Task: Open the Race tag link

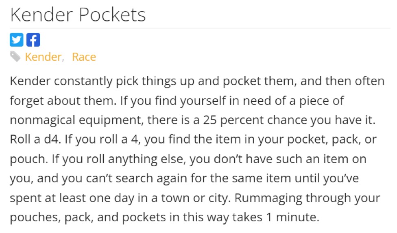Action: pos(84,57)
